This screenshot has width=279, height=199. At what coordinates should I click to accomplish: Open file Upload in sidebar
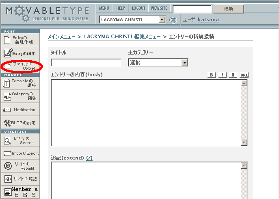[20, 66]
